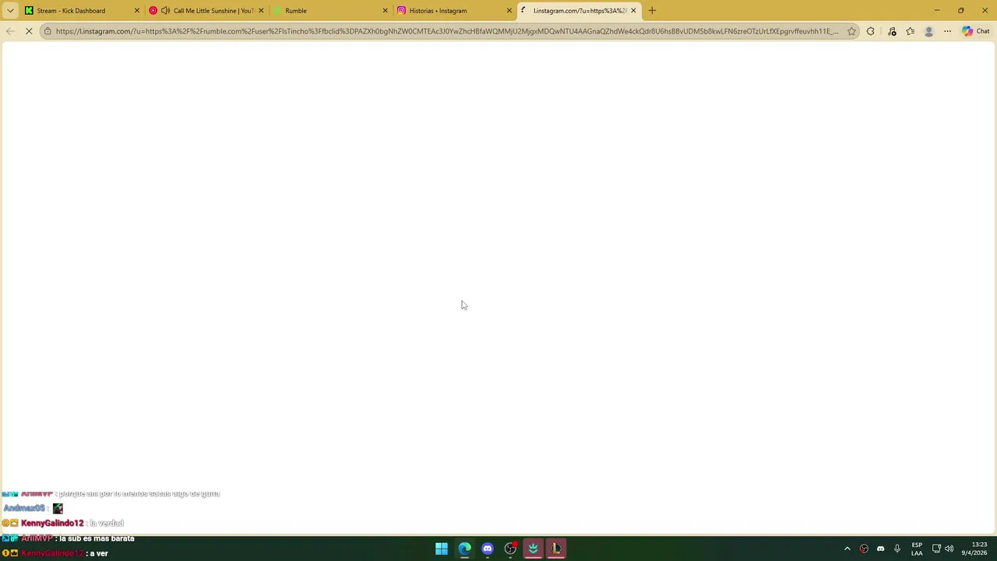Switch to the Call Me Little Sunshine YouTube tab
The width and height of the screenshot is (997, 561).
tap(206, 10)
